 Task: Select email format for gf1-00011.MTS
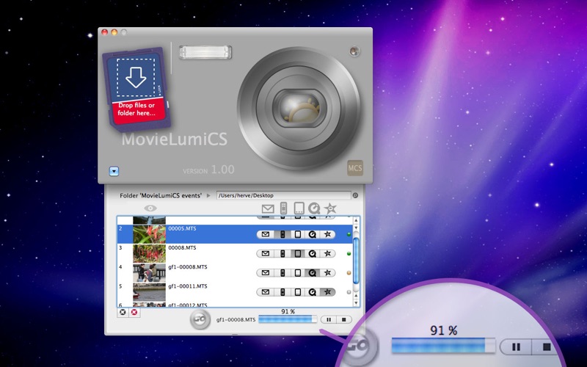point(266,291)
